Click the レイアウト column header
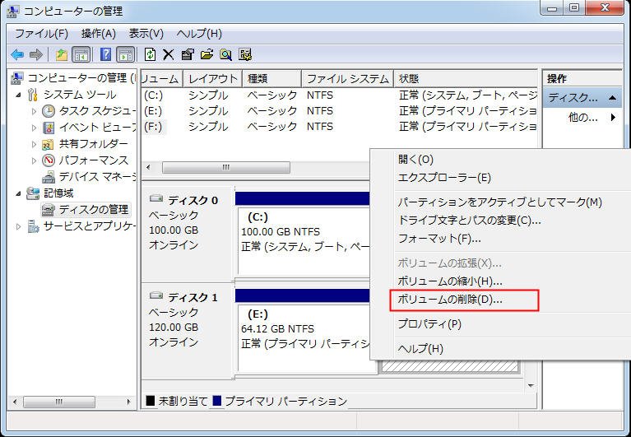The image size is (631, 437). [213, 78]
